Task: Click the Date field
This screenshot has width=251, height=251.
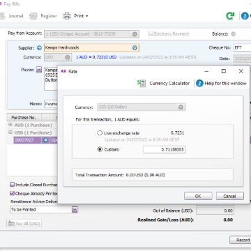Action: (x=243, y=59)
